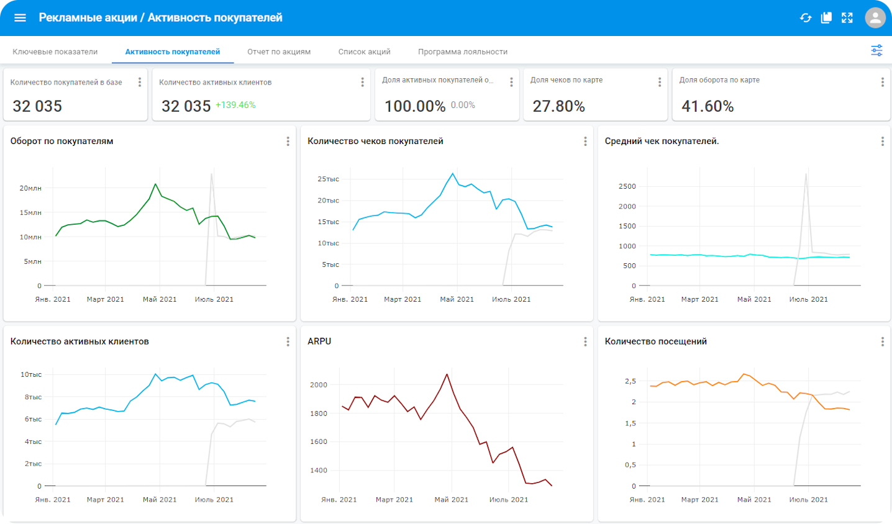Go to Программа лояльности tab
This screenshot has width=892, height=524.
[463, 52]
